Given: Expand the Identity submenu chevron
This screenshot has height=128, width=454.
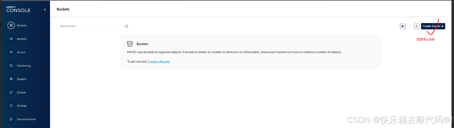Looking at the screenshot, I should pos(44,39).
